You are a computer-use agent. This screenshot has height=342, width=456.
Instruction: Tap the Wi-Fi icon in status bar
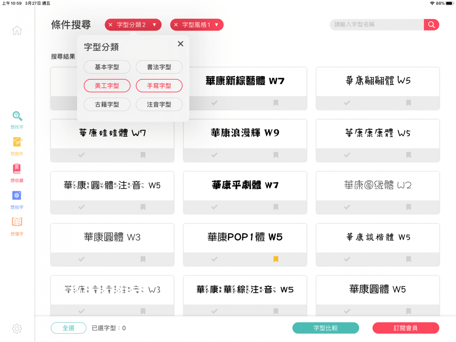pos(432,3)
